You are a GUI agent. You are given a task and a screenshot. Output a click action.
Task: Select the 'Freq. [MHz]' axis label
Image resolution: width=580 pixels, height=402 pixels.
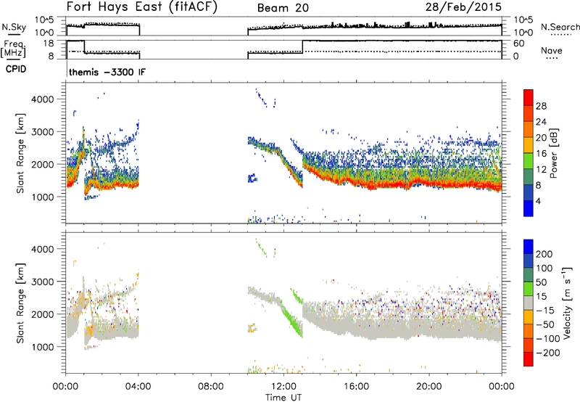[x=14, y=49]
